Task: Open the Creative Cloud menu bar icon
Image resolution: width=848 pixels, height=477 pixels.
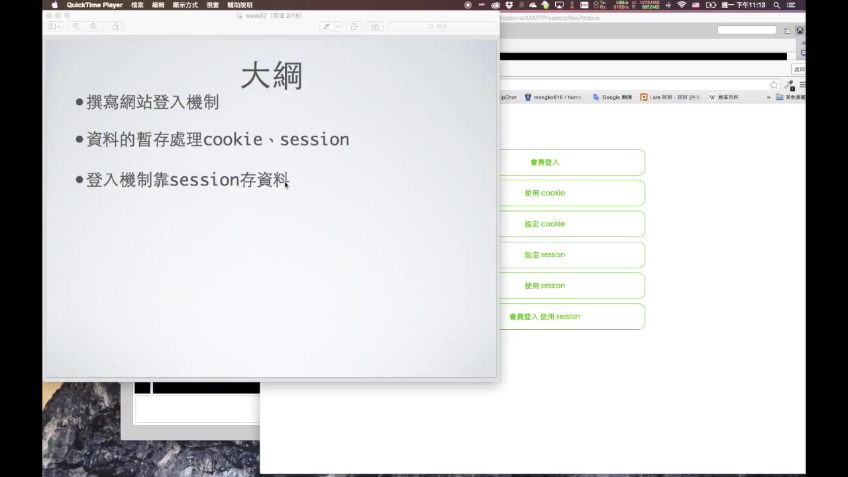Action: (496, 5)
